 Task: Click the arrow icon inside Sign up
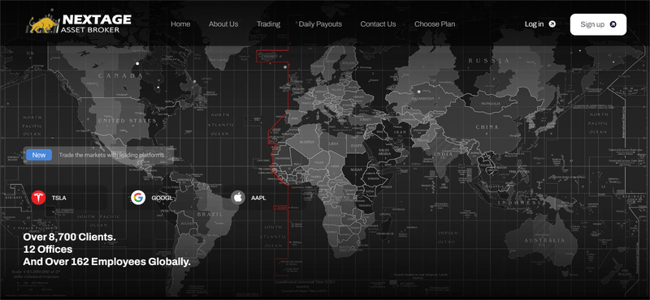click(613, 24)
